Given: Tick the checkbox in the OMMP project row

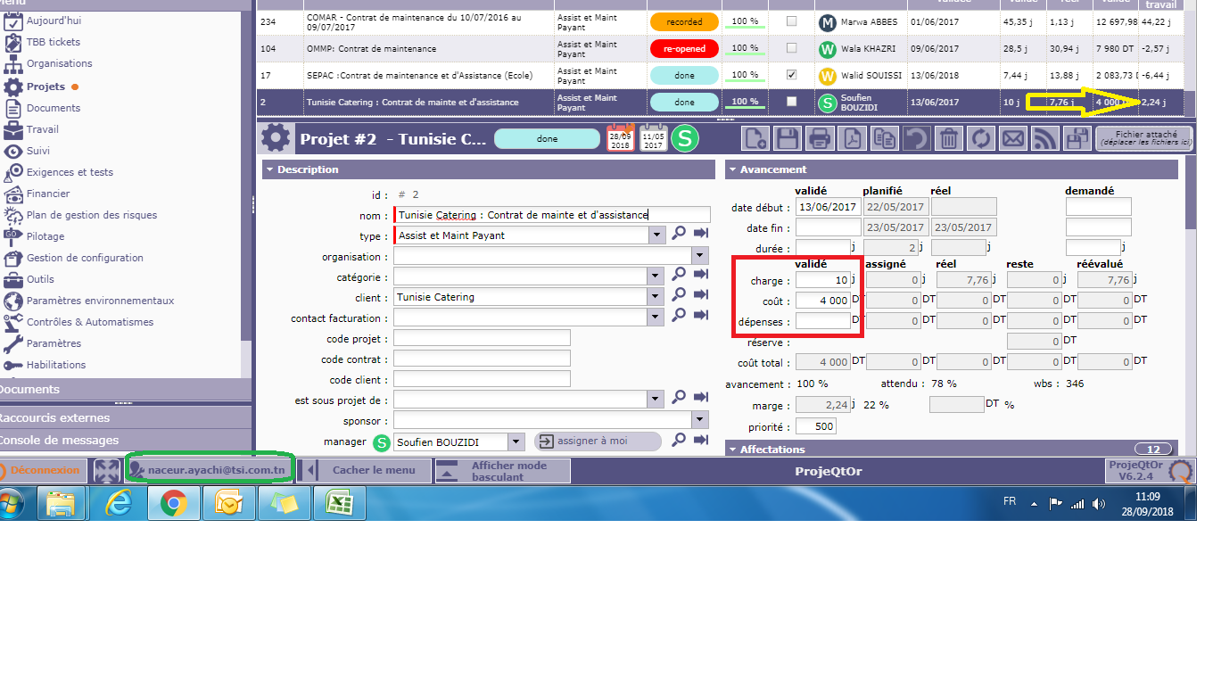Looking at the screenshot, I should [x=791, y=48].
